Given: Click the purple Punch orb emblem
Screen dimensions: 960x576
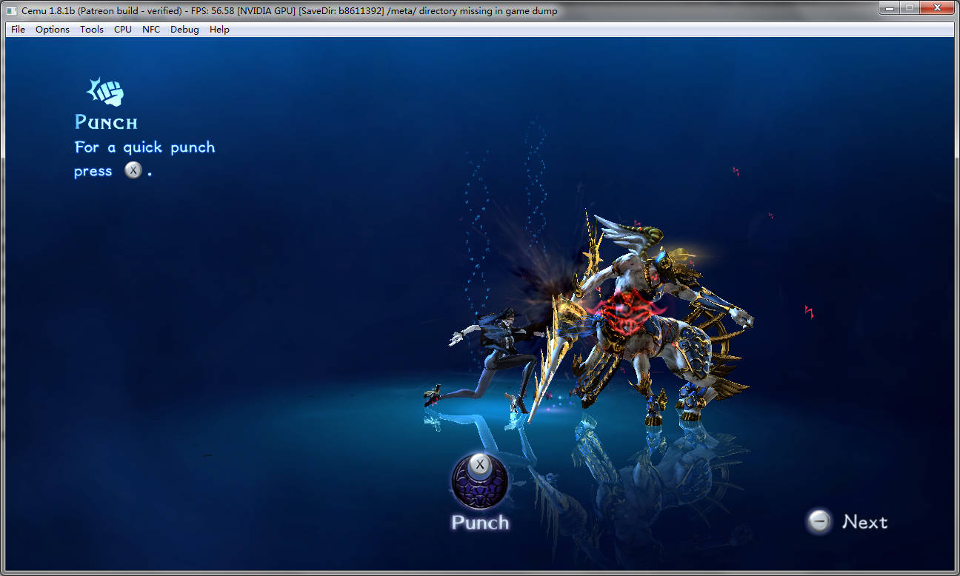Looking at the screenshot, I should click(x=479, y=482).
